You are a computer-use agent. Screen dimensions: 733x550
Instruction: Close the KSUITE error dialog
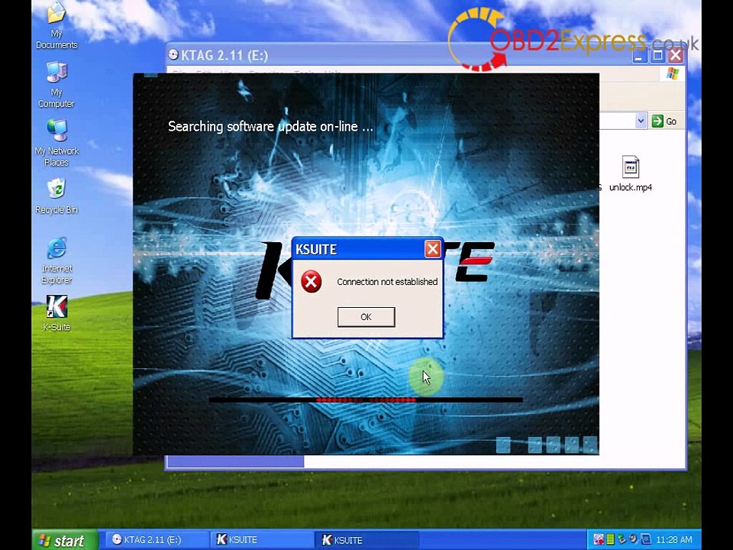[x=432, y=249]
